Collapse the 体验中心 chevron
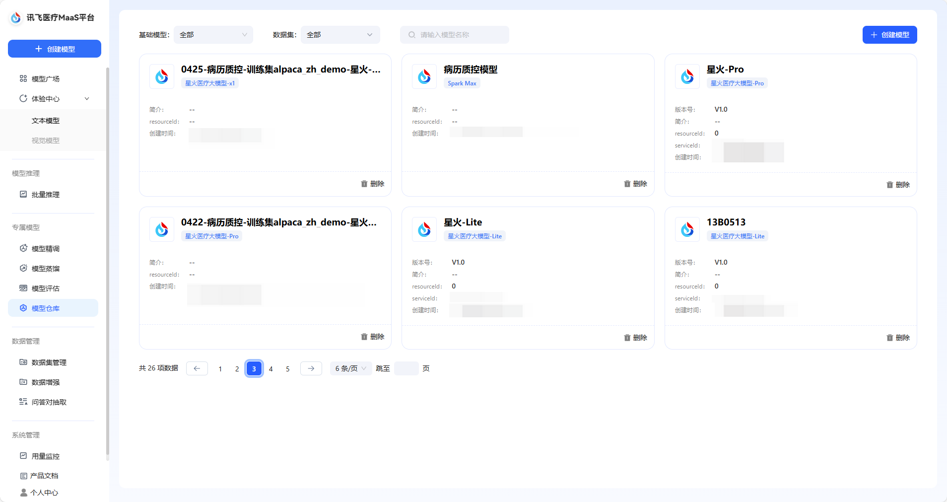Viewport: 947px width, 502px height. pos(87,98)
